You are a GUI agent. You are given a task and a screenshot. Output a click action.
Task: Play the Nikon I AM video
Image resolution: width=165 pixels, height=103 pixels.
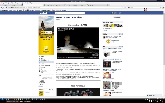point(59,58)
